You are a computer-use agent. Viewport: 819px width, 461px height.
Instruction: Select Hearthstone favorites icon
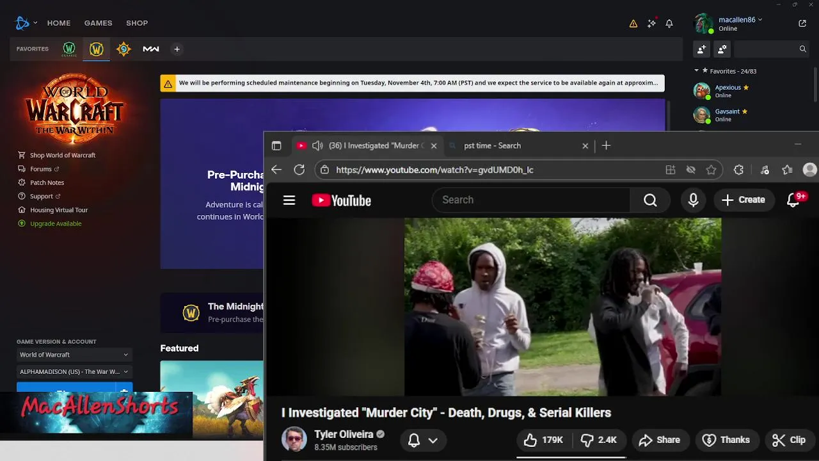123,49
